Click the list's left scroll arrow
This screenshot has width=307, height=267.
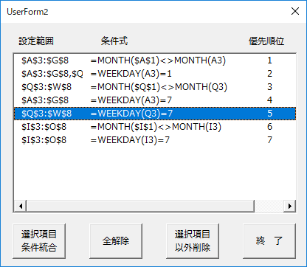[x=21, y=206]
